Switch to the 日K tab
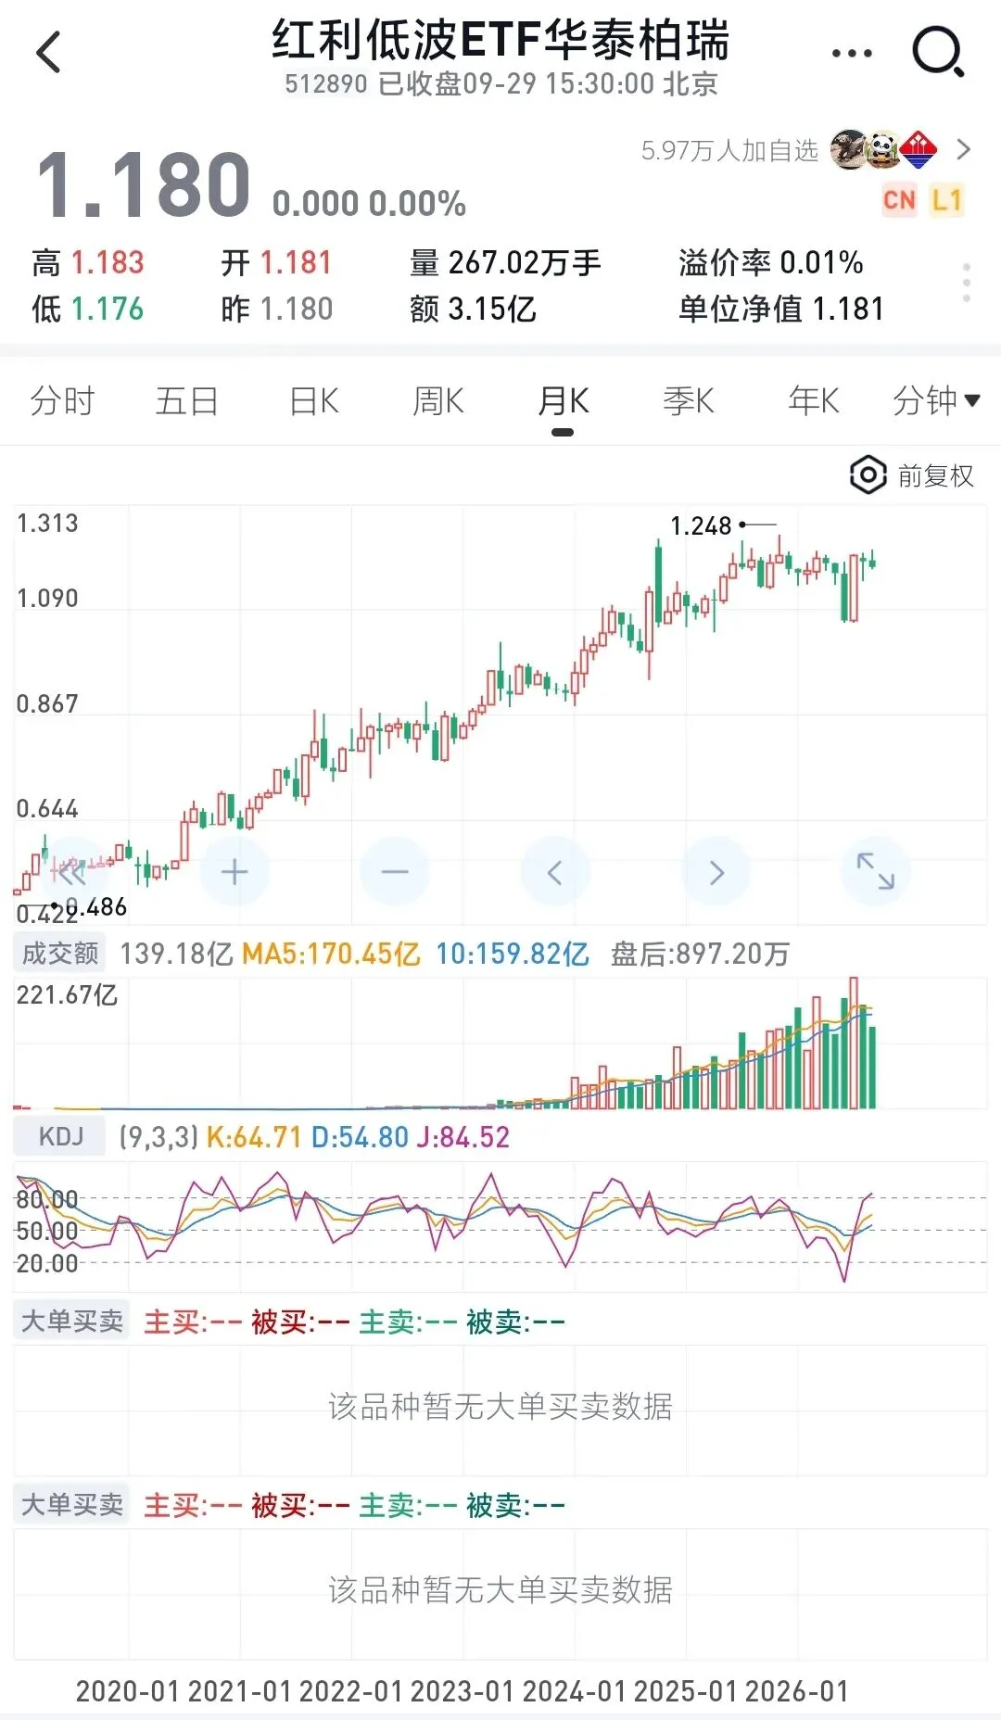 point(313,401)
